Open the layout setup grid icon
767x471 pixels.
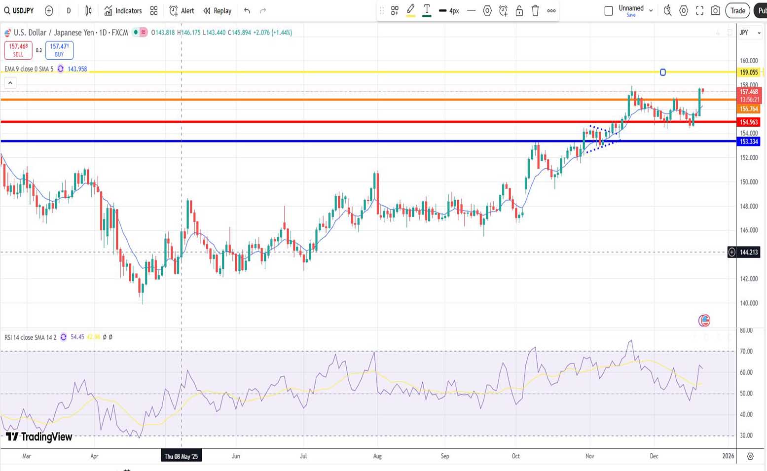coord(154,10)
